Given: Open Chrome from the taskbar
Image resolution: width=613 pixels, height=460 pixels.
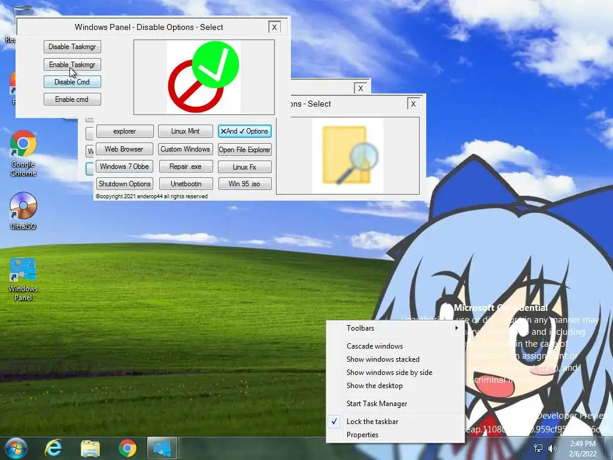Looking at the screenshot, I should 128,449.
